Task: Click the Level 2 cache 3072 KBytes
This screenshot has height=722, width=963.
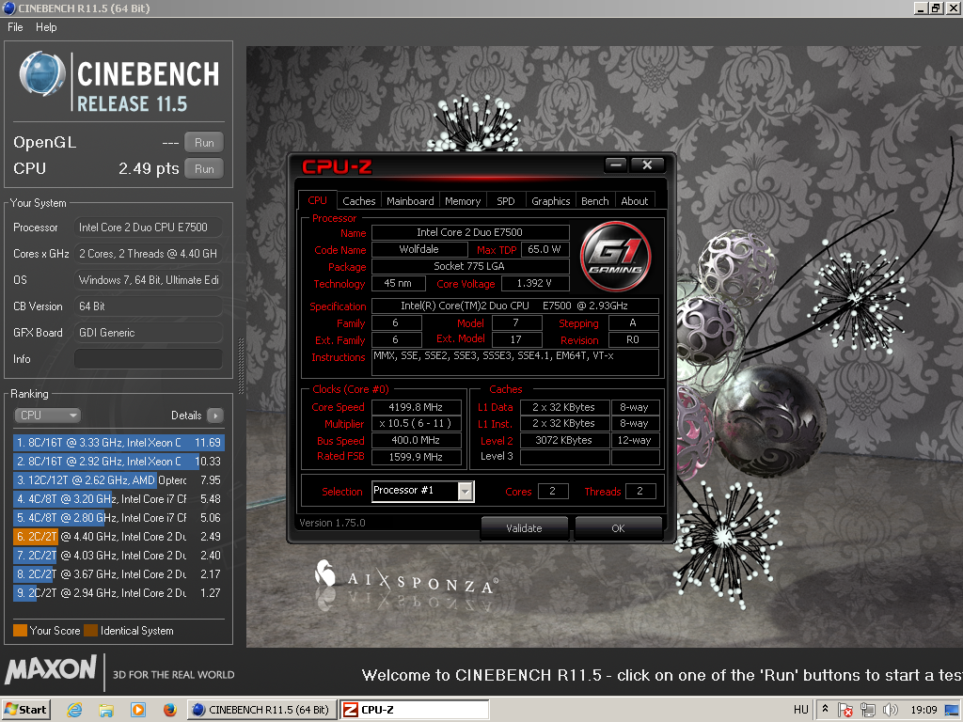Action: pos(564,440)
